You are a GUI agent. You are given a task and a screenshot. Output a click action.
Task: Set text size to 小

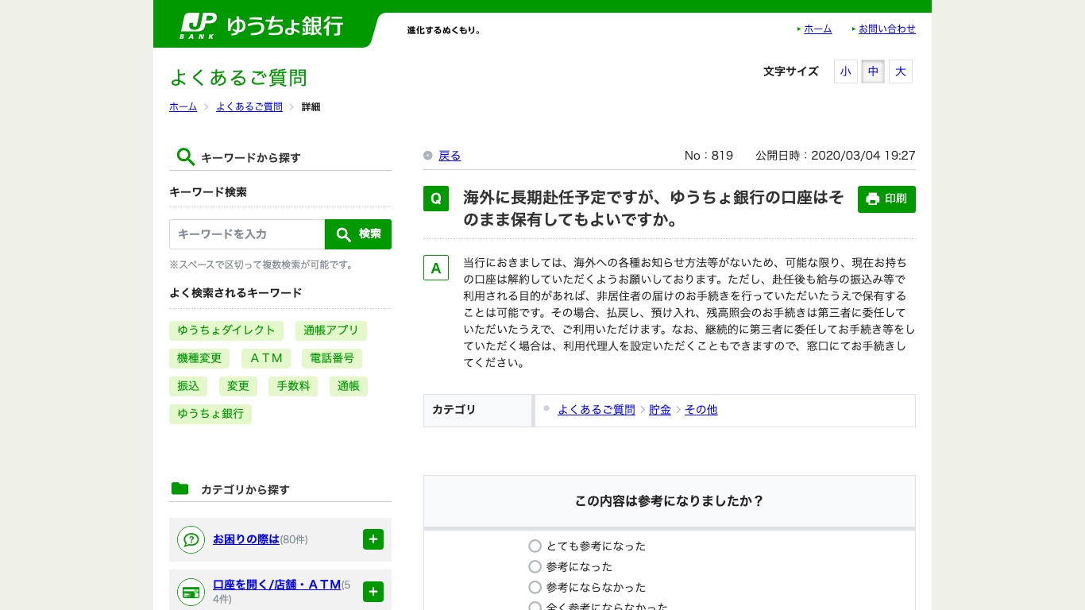(846, 71)
